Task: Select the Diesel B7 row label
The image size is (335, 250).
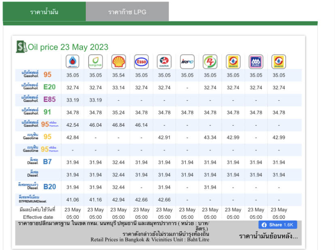Action: 40,162
